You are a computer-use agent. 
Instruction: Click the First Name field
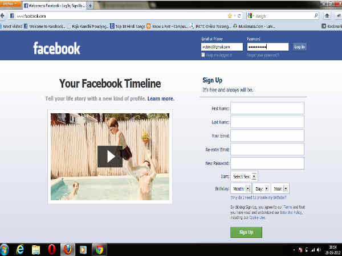click(267, 108)
